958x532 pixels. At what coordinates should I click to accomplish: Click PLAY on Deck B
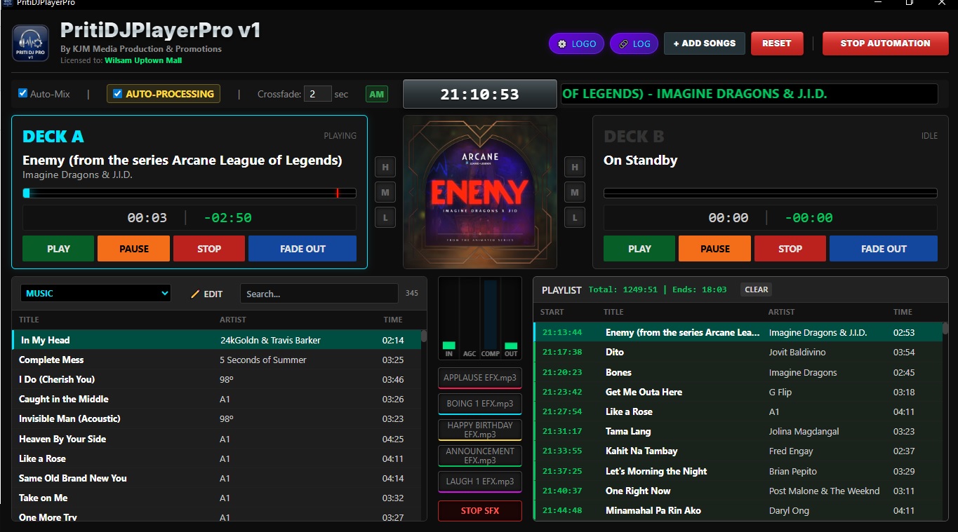point(639,249)
